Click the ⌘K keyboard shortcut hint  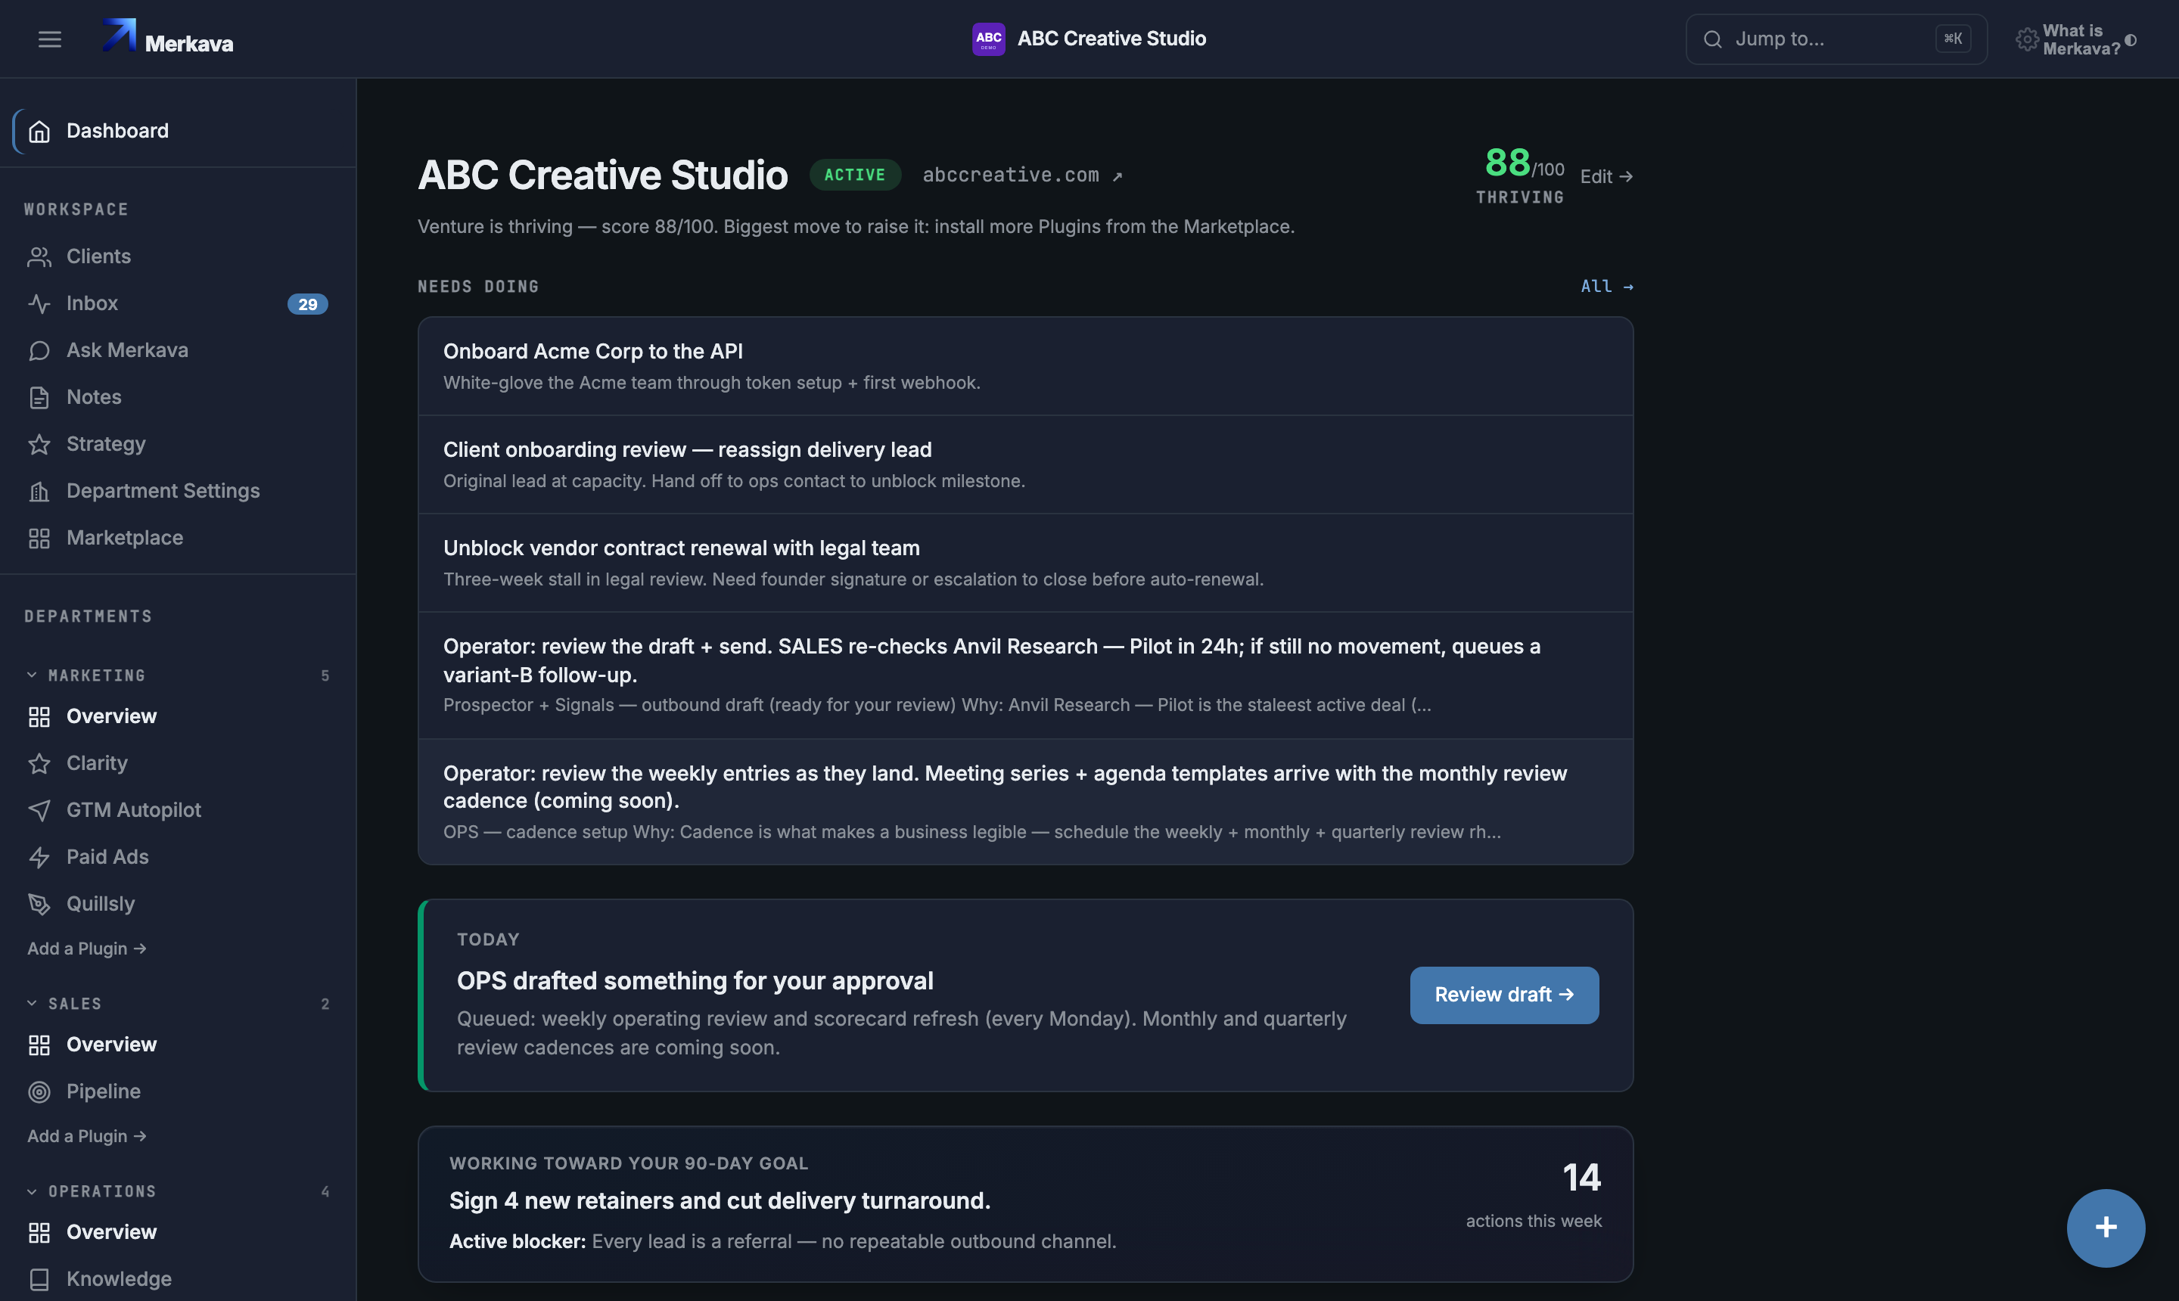(x=1953, y=39)
